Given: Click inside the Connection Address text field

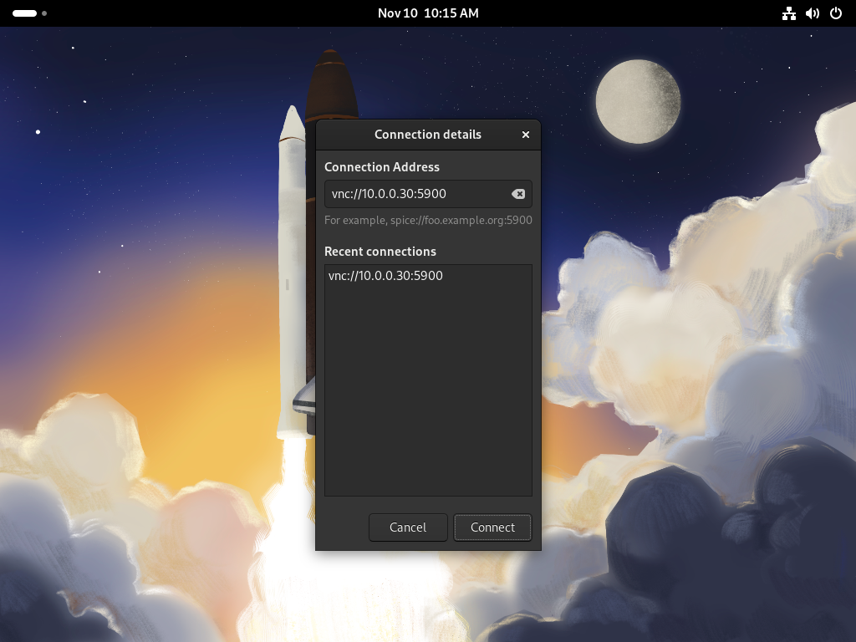Looking at the screenshot, I should (418, 193).
